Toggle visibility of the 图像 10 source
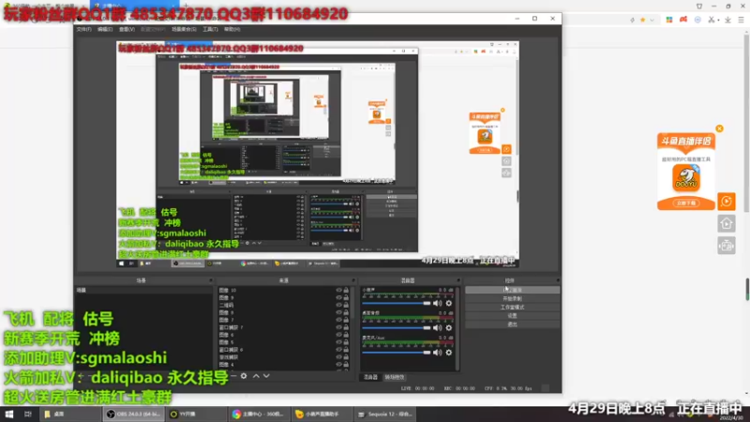This screenshot has width=750, height=422. pyautogui.click(x=338, y=291)
